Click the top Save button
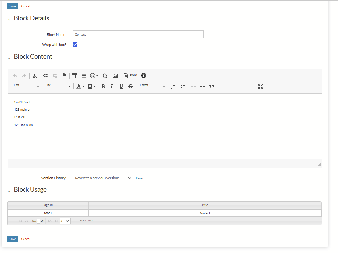Screen dimensions: 338x253 12,6
